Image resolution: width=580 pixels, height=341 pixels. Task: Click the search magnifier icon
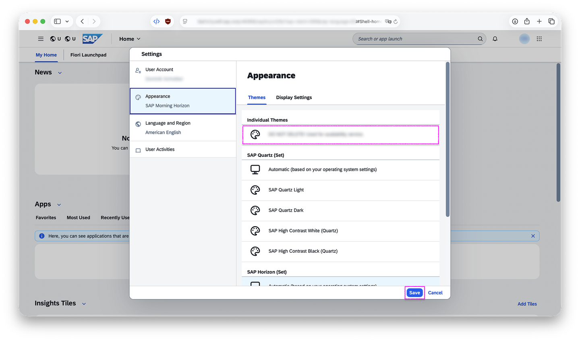click(480, 39)
